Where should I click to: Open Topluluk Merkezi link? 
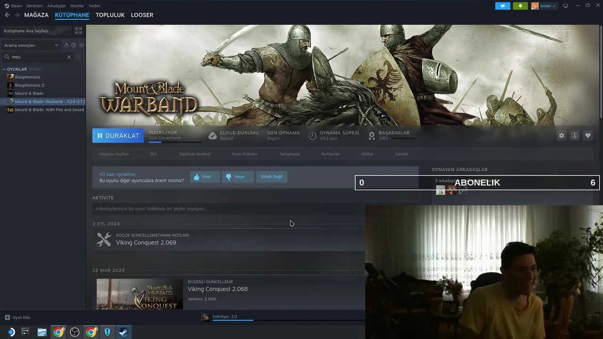195,154
